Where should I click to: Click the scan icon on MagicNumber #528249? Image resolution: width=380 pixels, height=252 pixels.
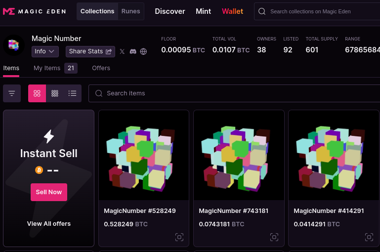click(179, 237)
